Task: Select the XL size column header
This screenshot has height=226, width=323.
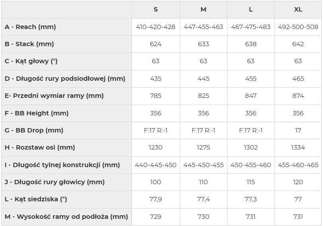Action: click(x=298, y=10)
